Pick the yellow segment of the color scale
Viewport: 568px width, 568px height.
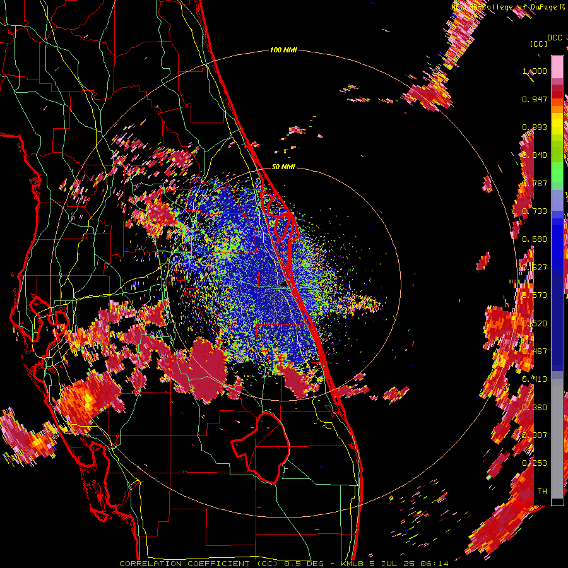click(557, 124)
